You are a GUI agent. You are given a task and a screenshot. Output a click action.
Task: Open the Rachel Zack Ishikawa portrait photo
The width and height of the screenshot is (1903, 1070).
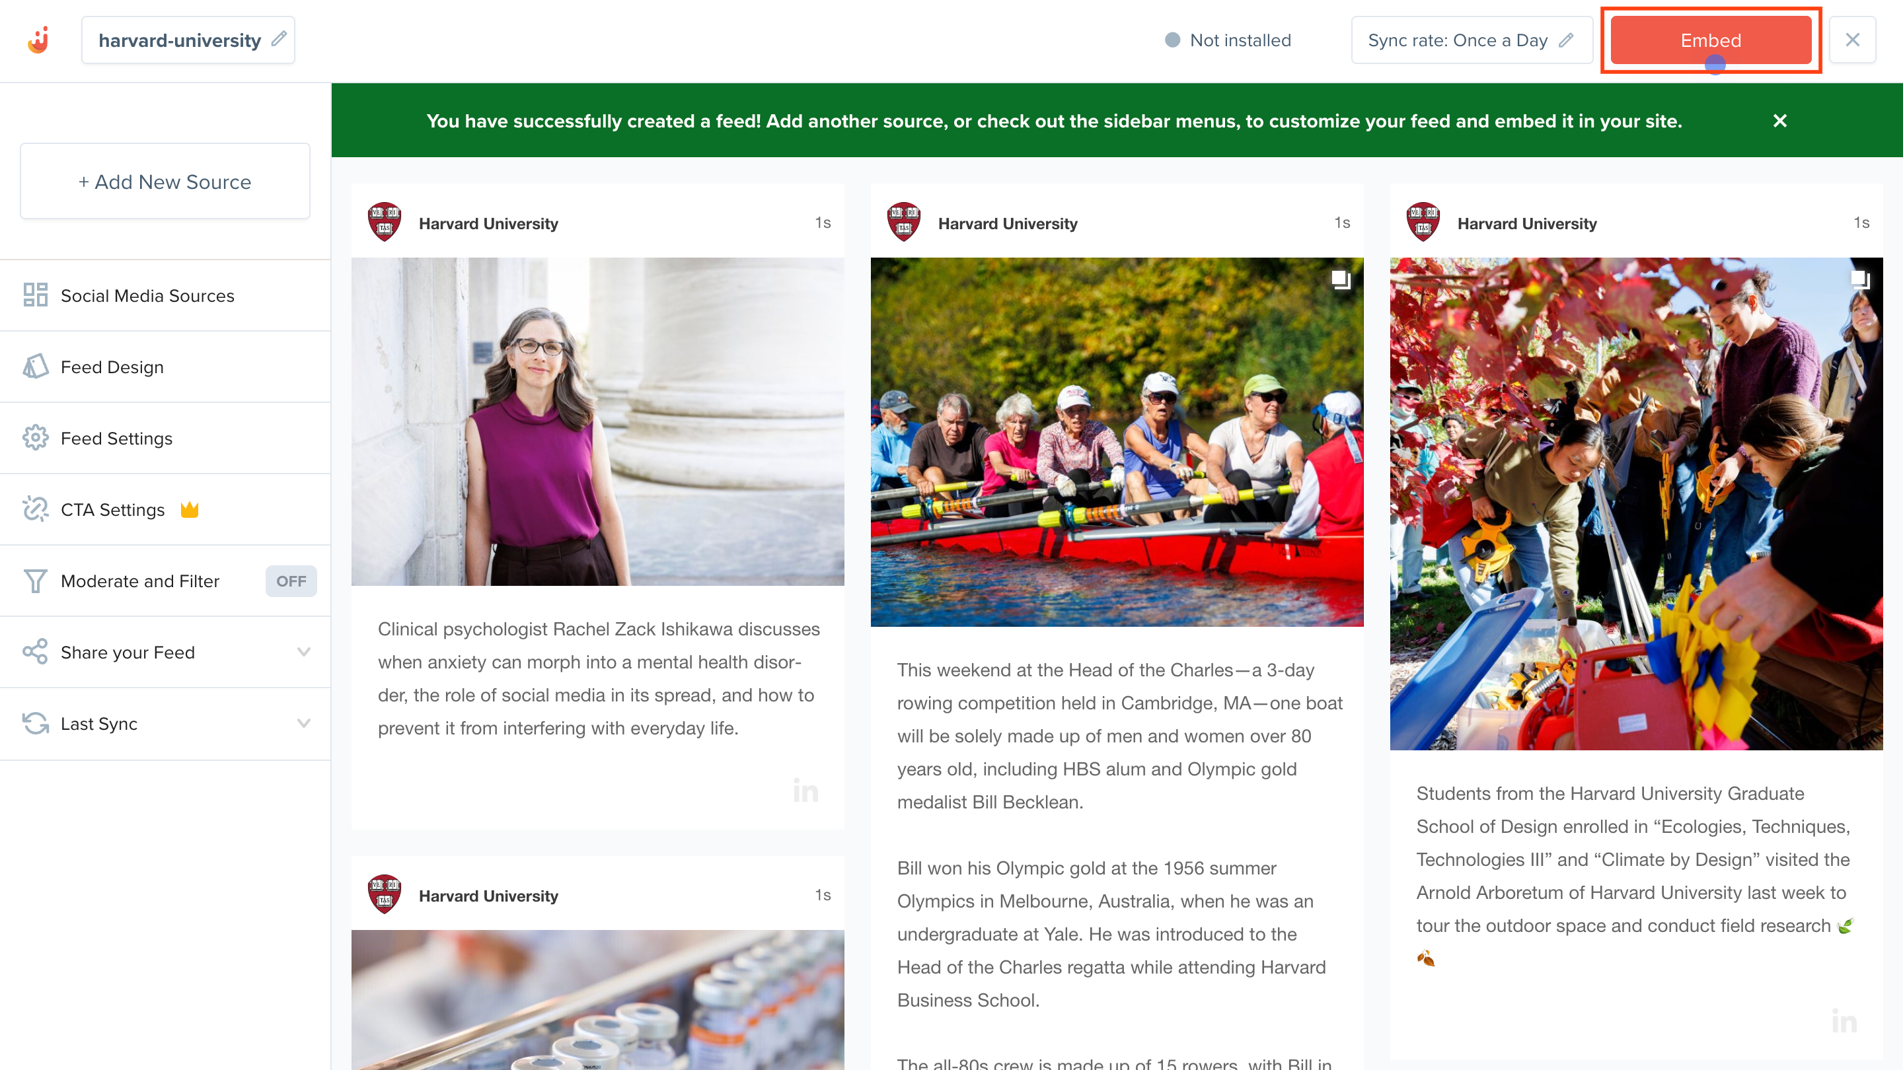(x=597, y=421)
